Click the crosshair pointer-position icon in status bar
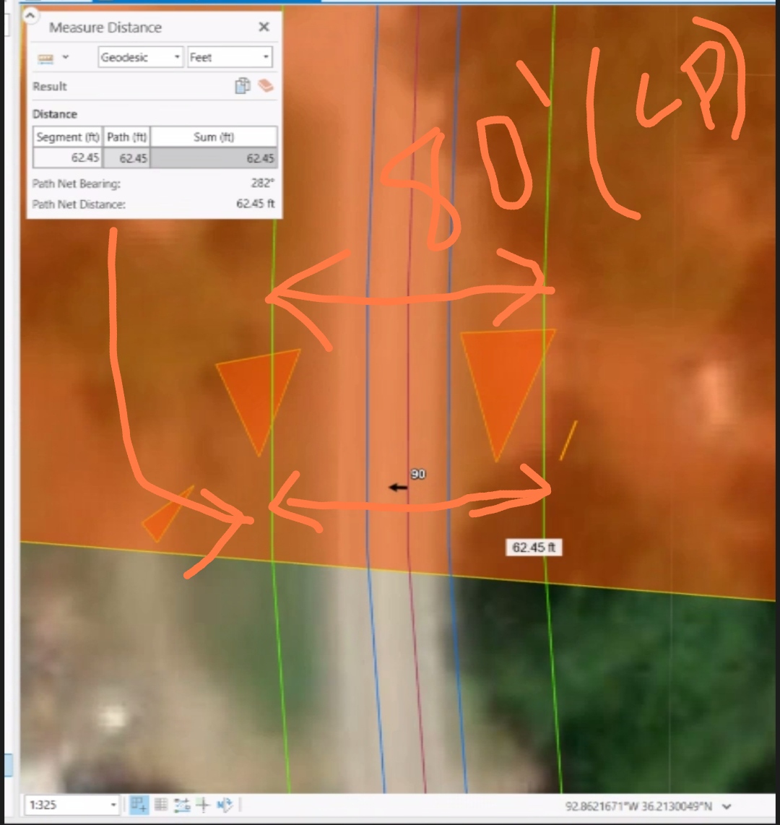Screen dimensions: 780x825 203,805
